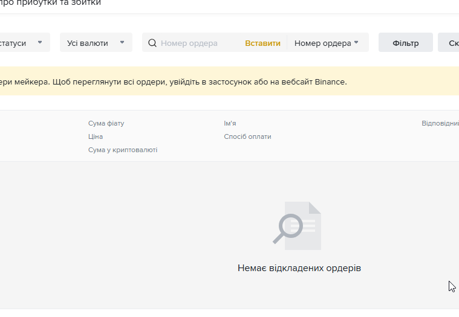Open the Номер ордера search type dropdown
Viewport: 459px width, 317px height.
pyautogui.click(x=327, y=43)
